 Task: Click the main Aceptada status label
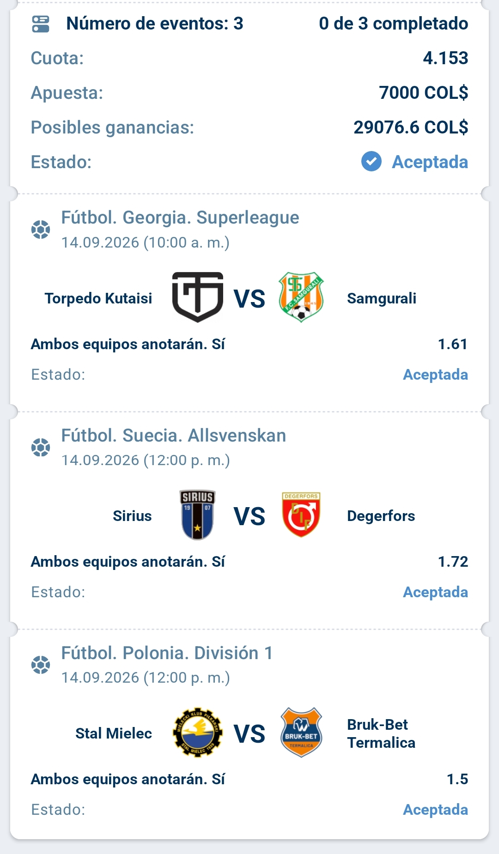click(430, 162)
